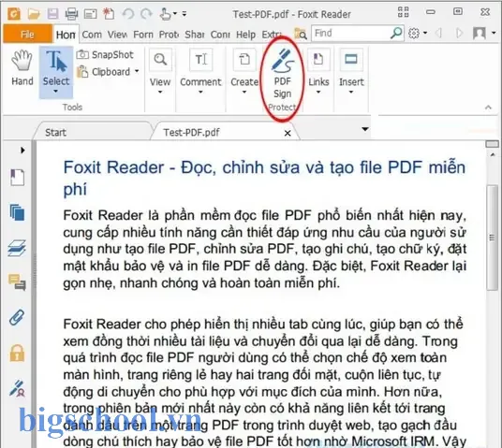Switch to the View ribbon tab
This screenshot has width=502, height=448.
[117, 35]
